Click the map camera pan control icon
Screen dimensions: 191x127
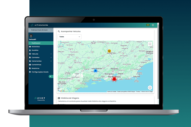coord(150,87)
